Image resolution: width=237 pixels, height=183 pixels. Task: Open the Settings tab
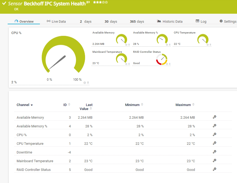point(228,21)
